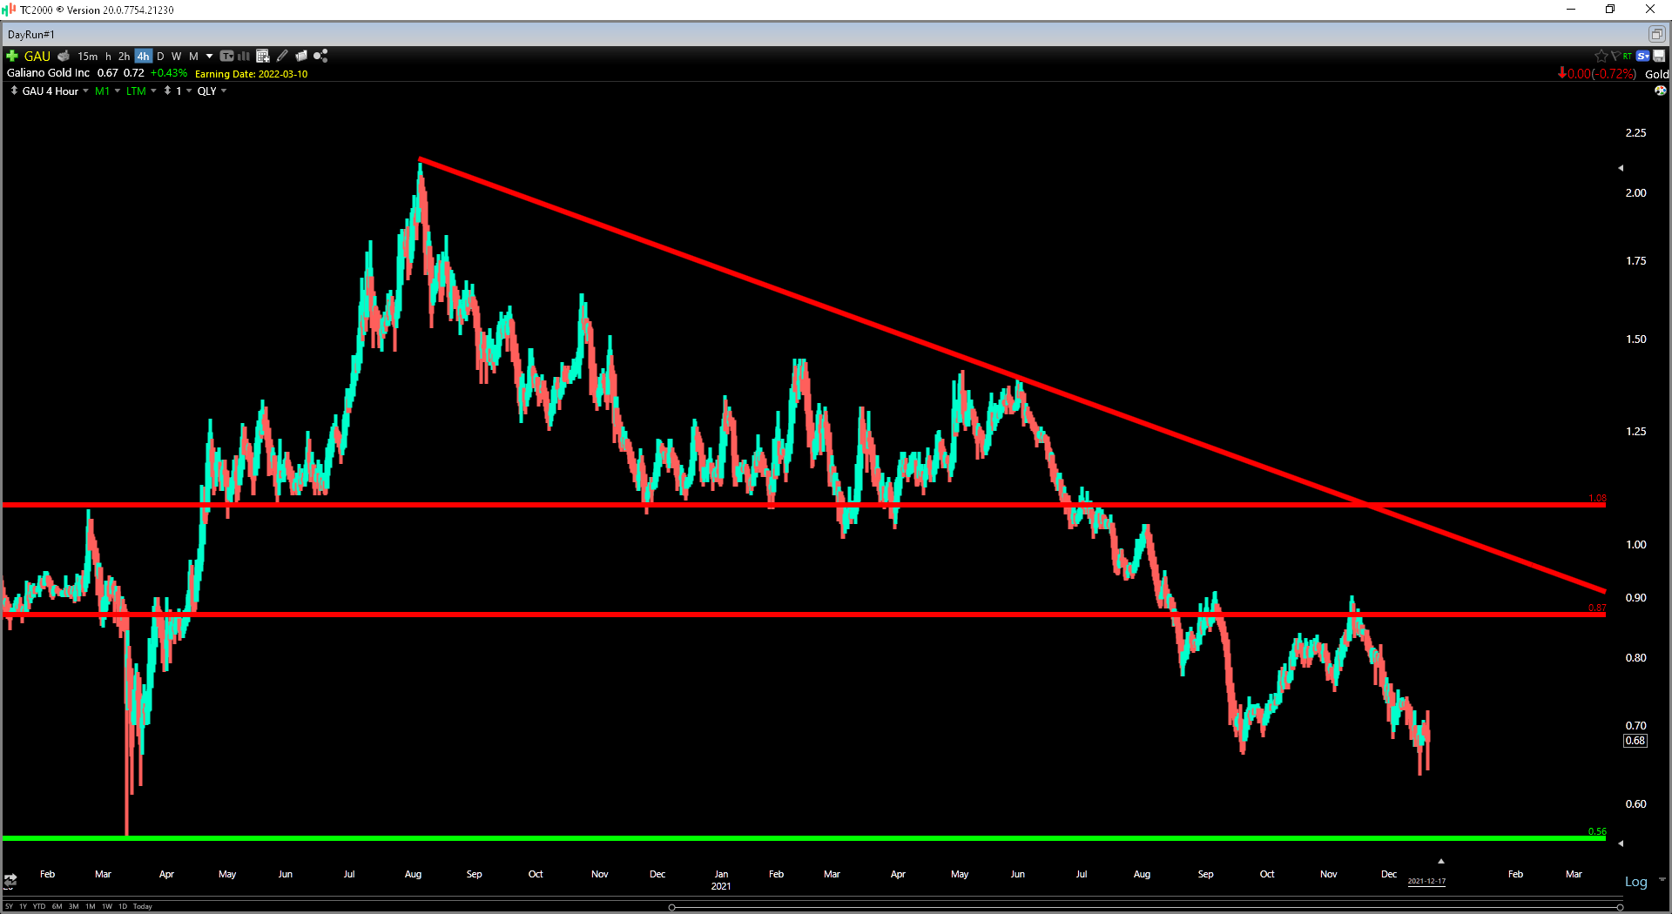
Task: Switch to the Weekly W timeframe
Action: pos(177,56)
